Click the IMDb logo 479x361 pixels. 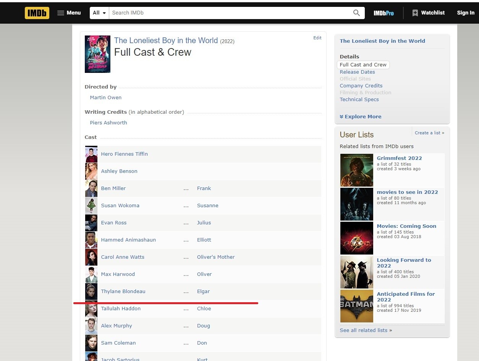click(37, 13)
